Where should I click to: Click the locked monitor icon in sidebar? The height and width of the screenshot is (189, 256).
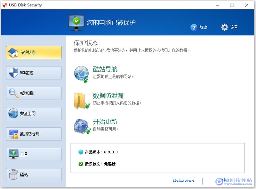click(x=13, y=134)
